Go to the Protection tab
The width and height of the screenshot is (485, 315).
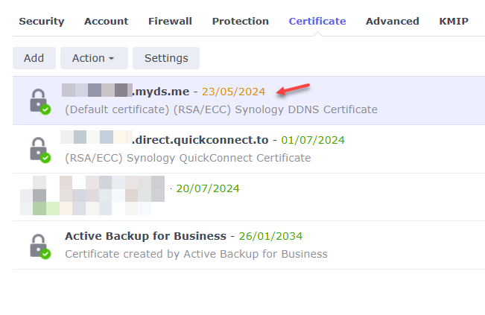click(241, 22)
